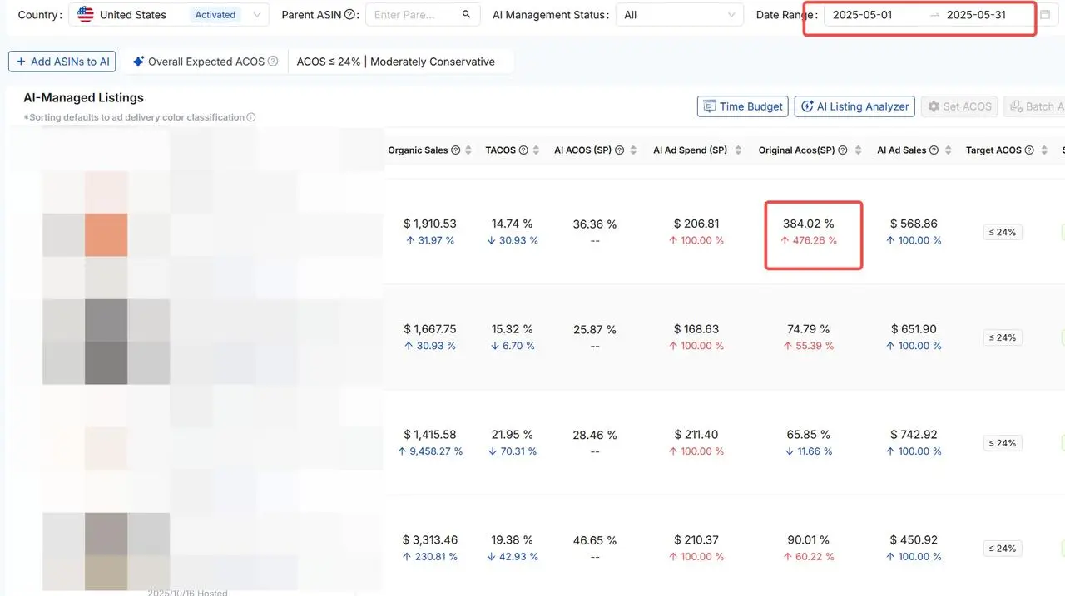Click the Original Acos(SP) help icon

(x=843, y=150)
